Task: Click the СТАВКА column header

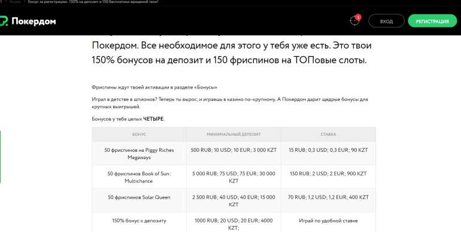Action: pos(328,134)
